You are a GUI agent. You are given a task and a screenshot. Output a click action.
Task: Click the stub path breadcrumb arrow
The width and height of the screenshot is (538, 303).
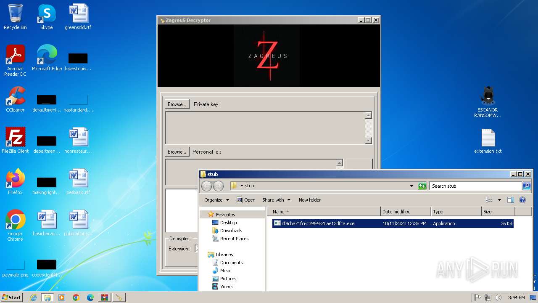tap(242, 186)
